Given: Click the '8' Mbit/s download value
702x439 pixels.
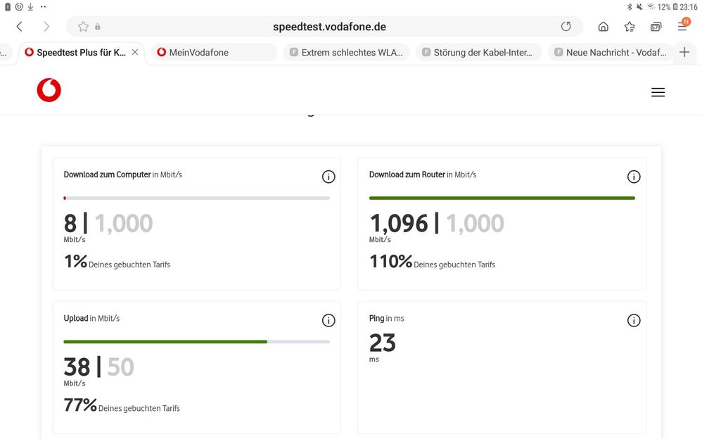Looking at the screenshot, I should tap(70, 223).
